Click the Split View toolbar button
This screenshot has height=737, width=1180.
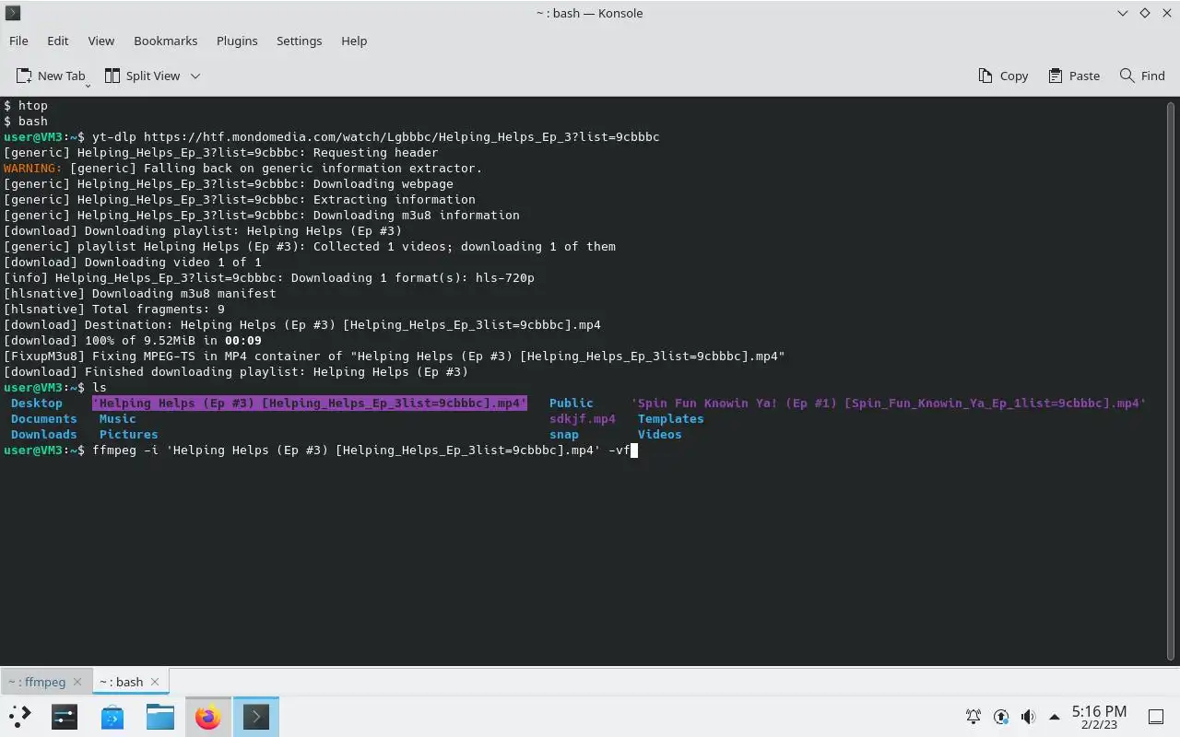coord(143,76)
